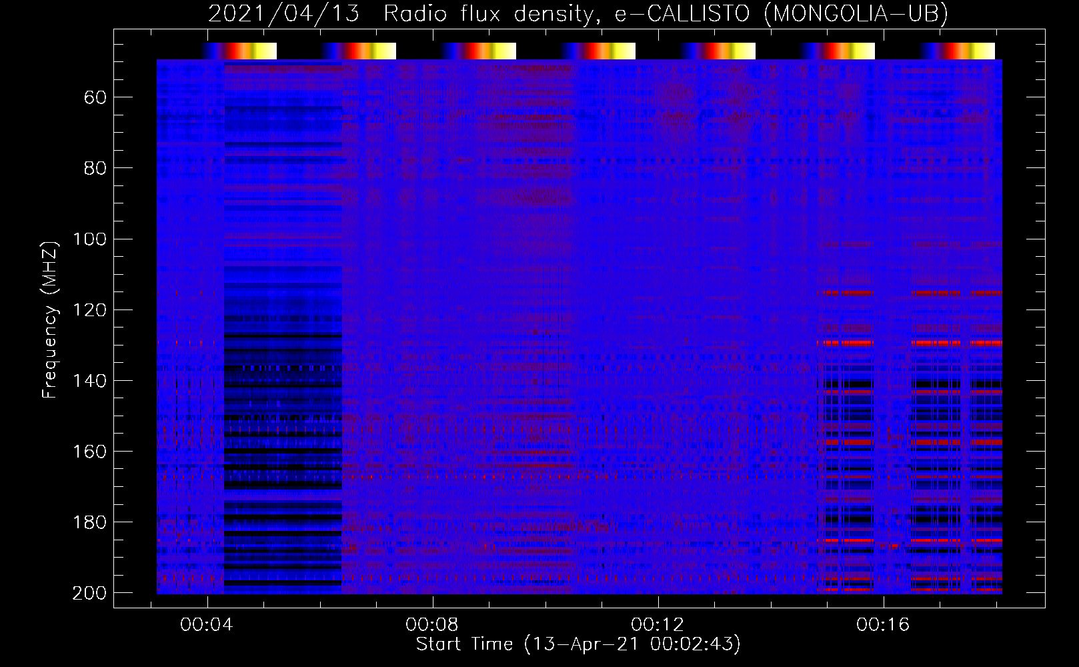Click the '80' frequency tick label
The width and height of the screenshot is (1079, 667).
tap(95, 169)
